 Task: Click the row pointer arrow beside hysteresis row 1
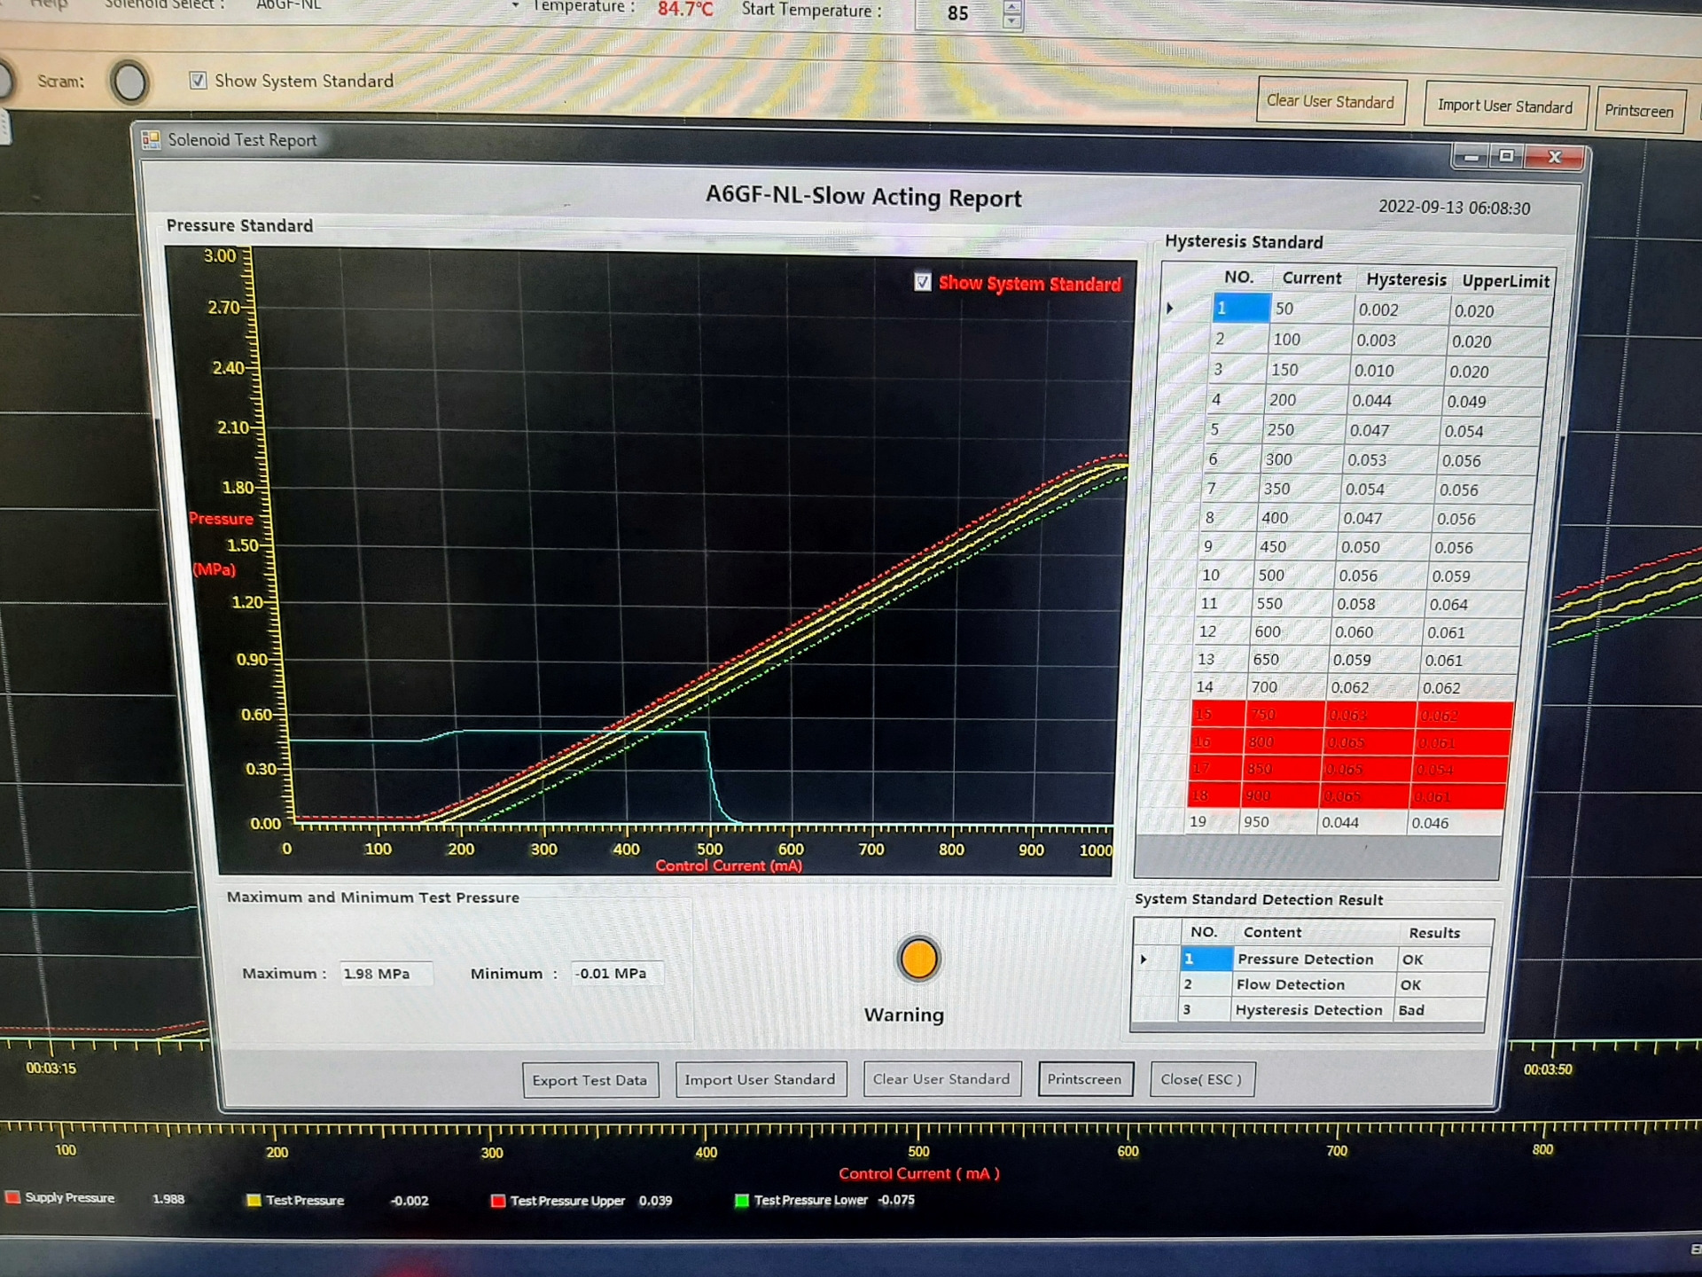coord(1170,308)
